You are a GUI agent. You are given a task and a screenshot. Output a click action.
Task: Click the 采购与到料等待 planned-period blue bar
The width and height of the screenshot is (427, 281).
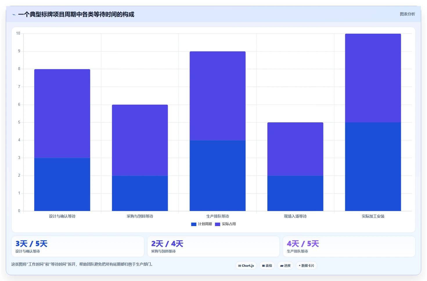[140, 193]
